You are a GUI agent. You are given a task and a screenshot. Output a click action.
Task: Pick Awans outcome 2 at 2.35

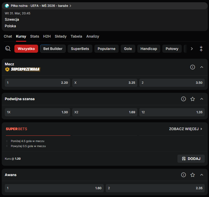coord(155,188)
